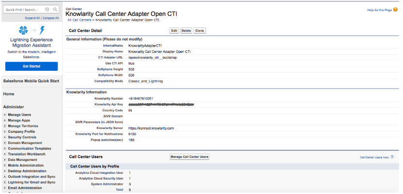Click the Help for this Page question icon
The image size is (403, 194).
point(395,10)
